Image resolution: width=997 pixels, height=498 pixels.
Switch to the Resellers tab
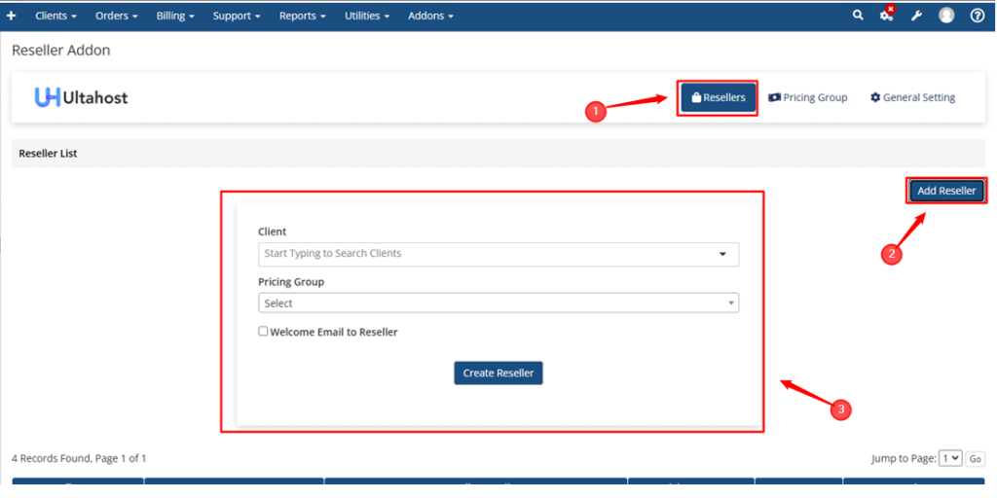point(718,97)
